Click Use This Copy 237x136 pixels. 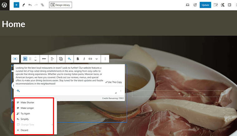114,82
